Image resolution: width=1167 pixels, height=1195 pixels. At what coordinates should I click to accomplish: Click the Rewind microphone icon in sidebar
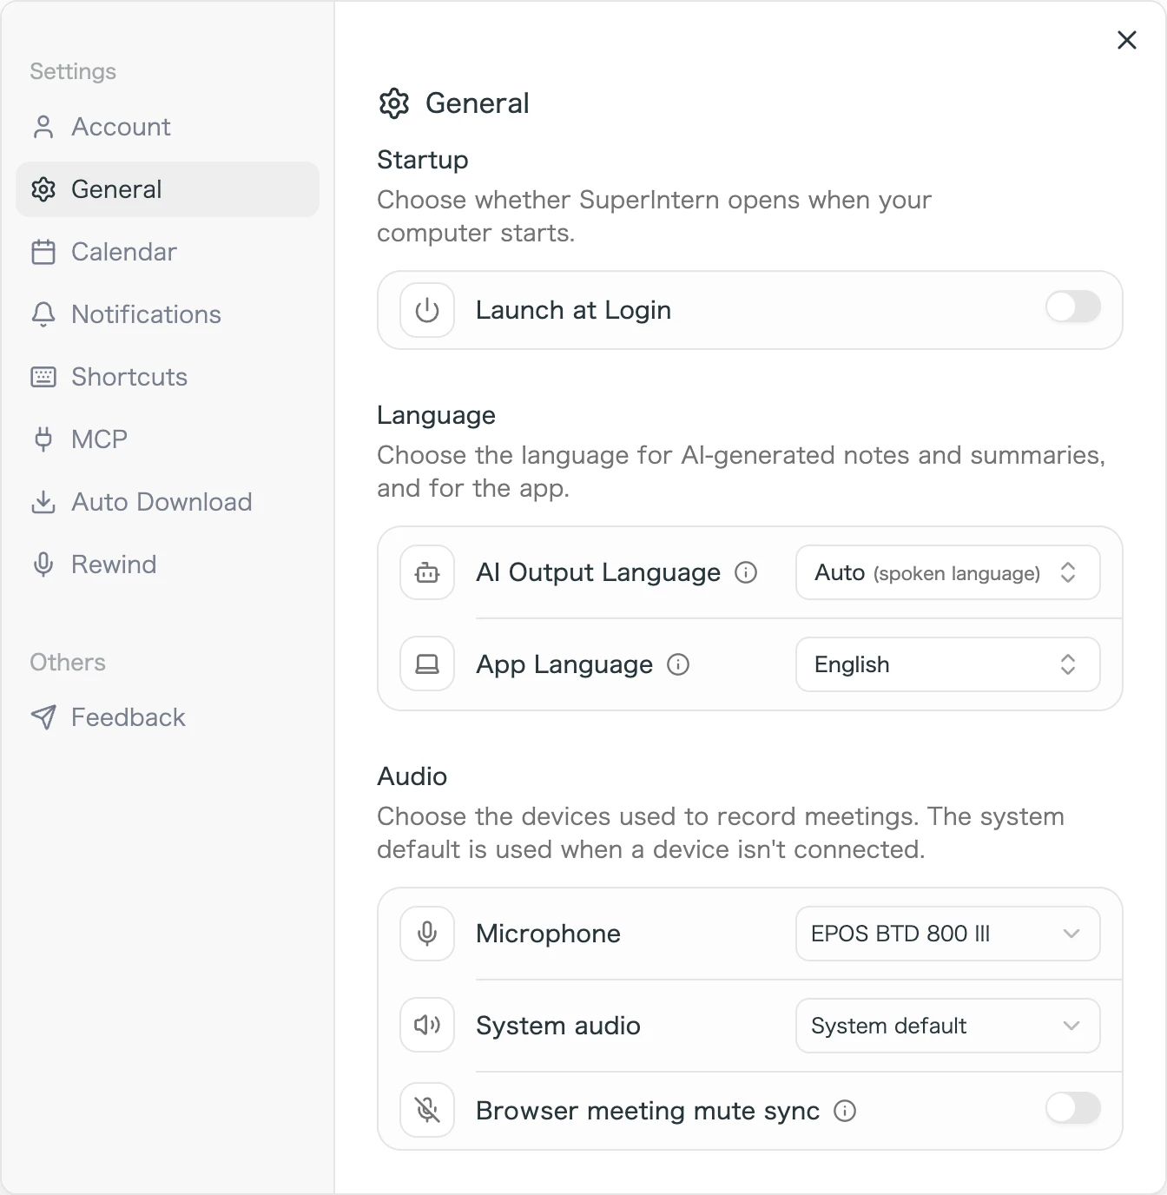[x=43, y=564]
